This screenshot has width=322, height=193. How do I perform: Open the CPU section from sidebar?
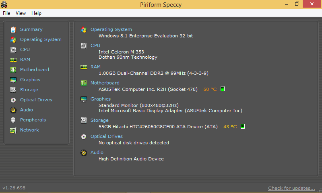pos(25,49)
